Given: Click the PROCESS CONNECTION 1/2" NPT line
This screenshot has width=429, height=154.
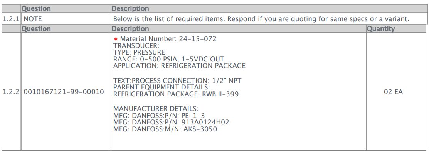Looking at the screenshot, I should click(x=177, y=81).
